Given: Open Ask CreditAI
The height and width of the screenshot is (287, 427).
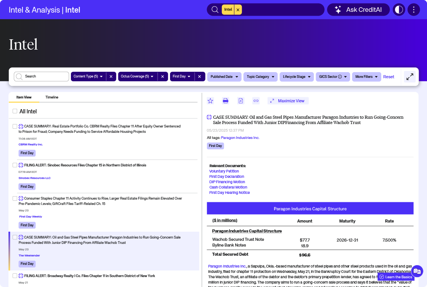Looking at the screenshot, I should click(x=358, y=10).
